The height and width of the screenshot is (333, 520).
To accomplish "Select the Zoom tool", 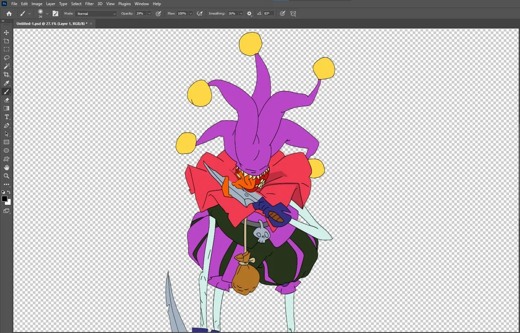I will (6, 176).
